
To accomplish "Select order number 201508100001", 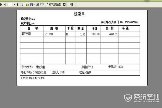I will point(131,22).
